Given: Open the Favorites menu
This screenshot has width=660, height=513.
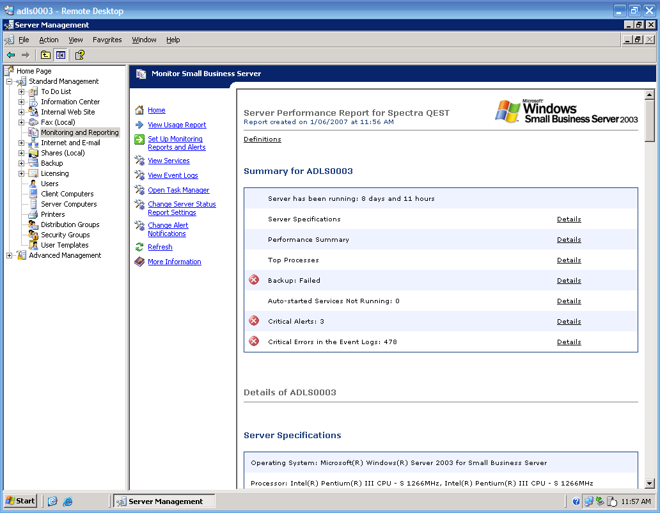Looking at the screenshot, I should [107, 40].
